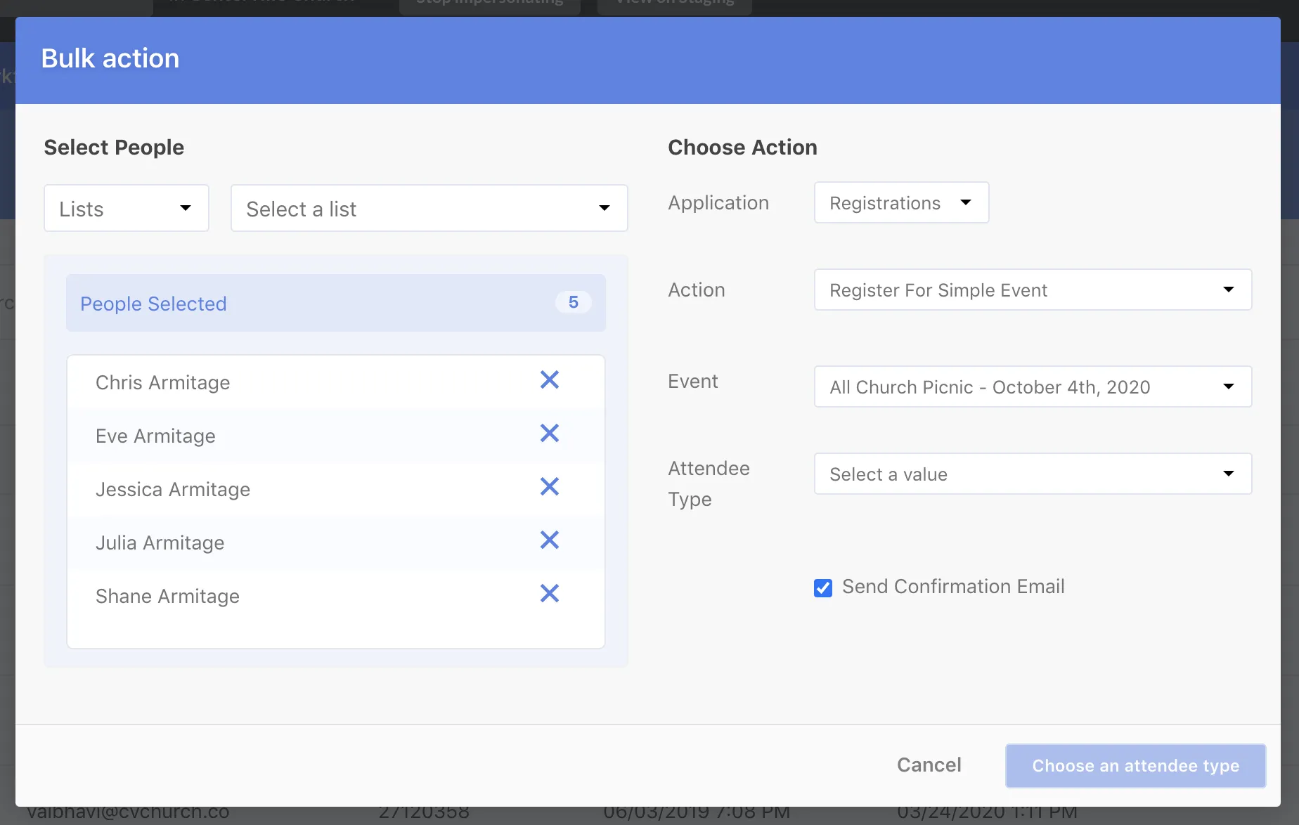This screenshot has width=1299, height=825.
Task: Open the All Church Picnic event dropdown
Action: click(1032, 387)
